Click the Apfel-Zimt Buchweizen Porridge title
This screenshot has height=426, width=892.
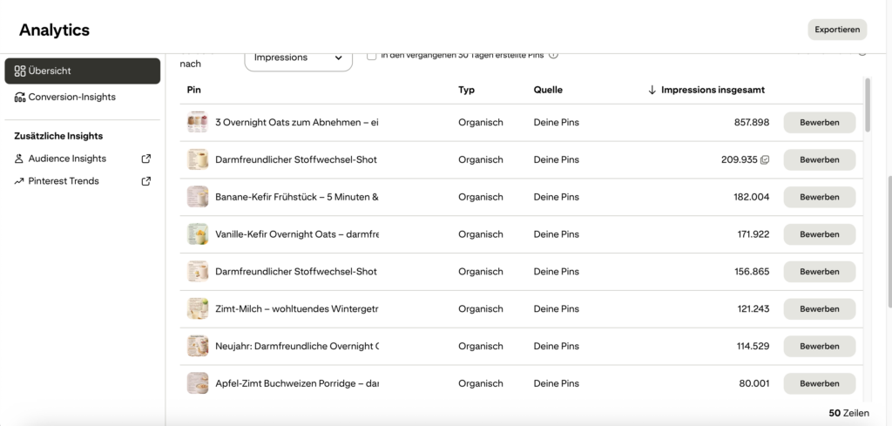(297, 383)
